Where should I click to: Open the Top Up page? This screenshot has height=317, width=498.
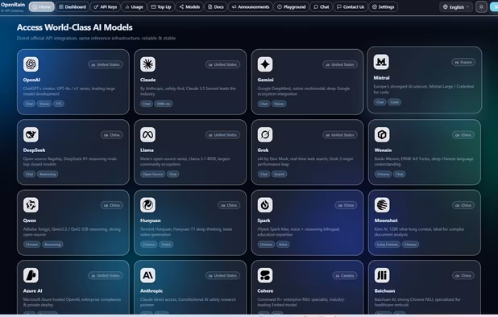pos(161,7)
